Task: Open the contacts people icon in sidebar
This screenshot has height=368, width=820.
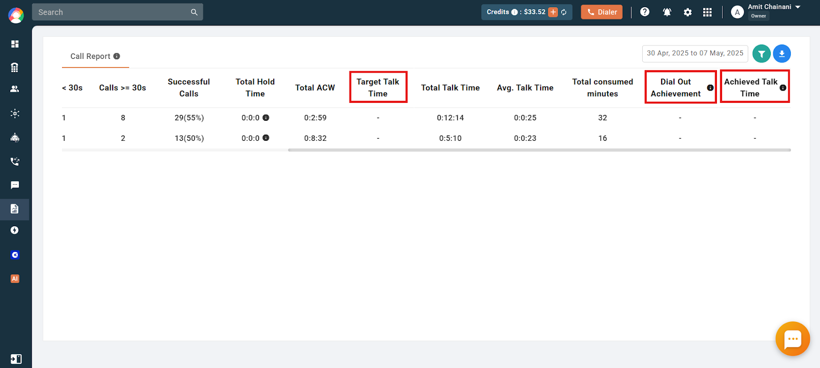Action: coord(15,89)
